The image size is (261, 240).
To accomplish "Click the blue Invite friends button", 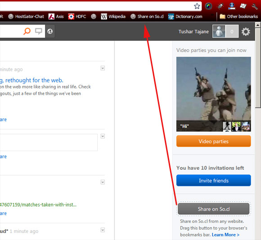I will (214, 180).
